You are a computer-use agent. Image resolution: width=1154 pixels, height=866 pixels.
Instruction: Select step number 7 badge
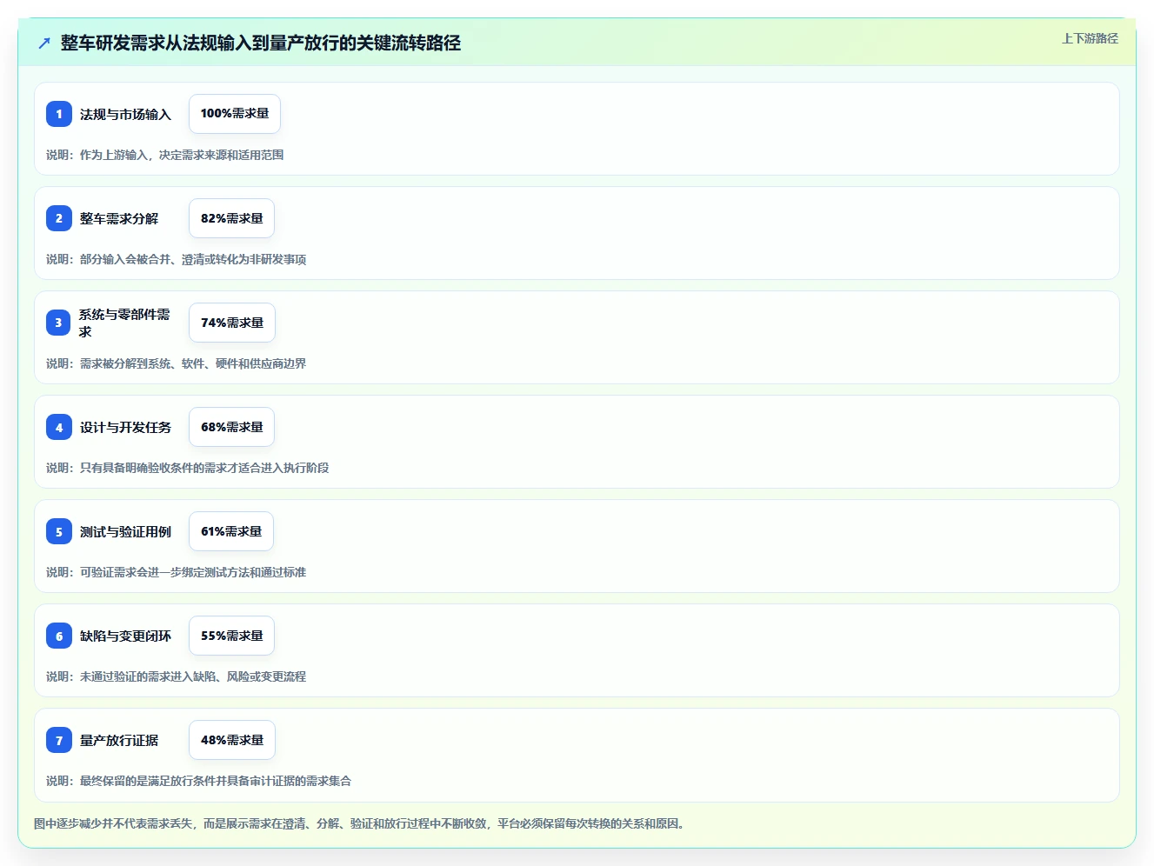click(59, 740)
